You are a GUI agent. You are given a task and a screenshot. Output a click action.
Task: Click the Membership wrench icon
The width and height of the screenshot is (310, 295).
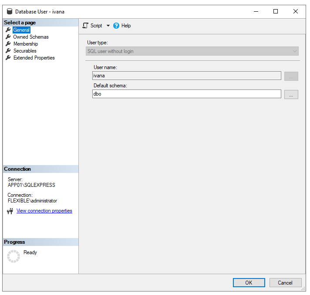(8, 44)
